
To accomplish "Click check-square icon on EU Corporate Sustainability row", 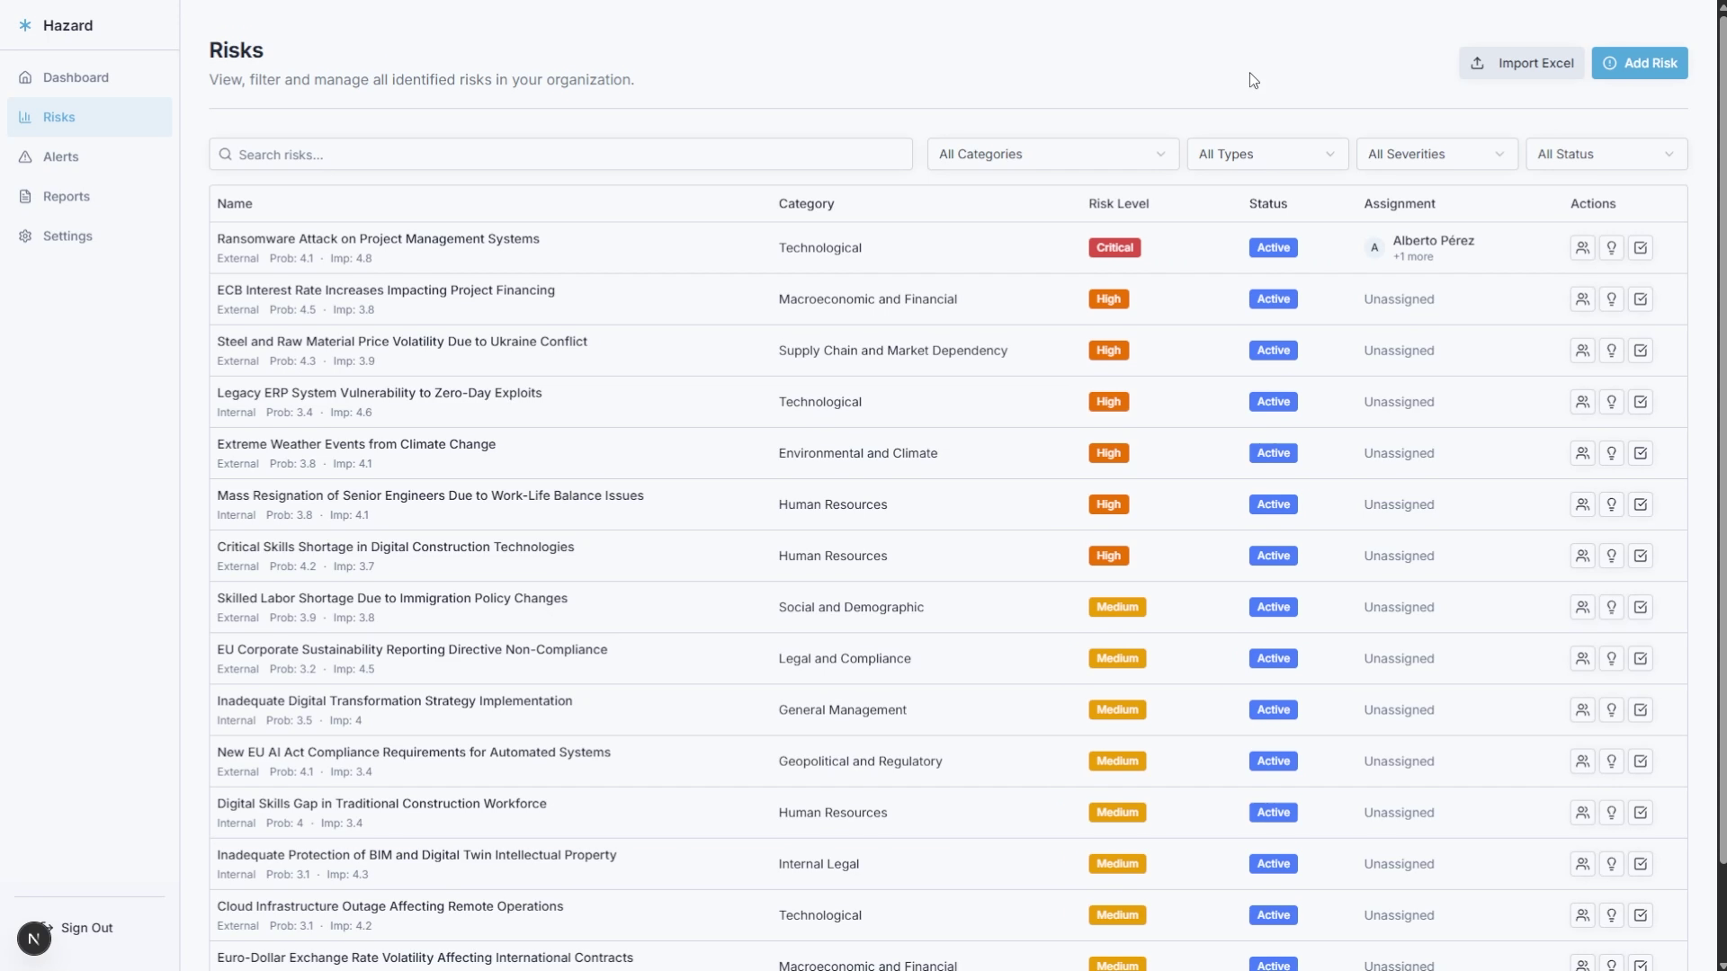I will pos(1641,659).
